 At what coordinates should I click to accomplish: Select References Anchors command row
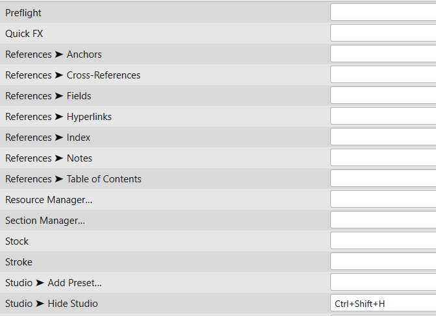click(53, 55)
